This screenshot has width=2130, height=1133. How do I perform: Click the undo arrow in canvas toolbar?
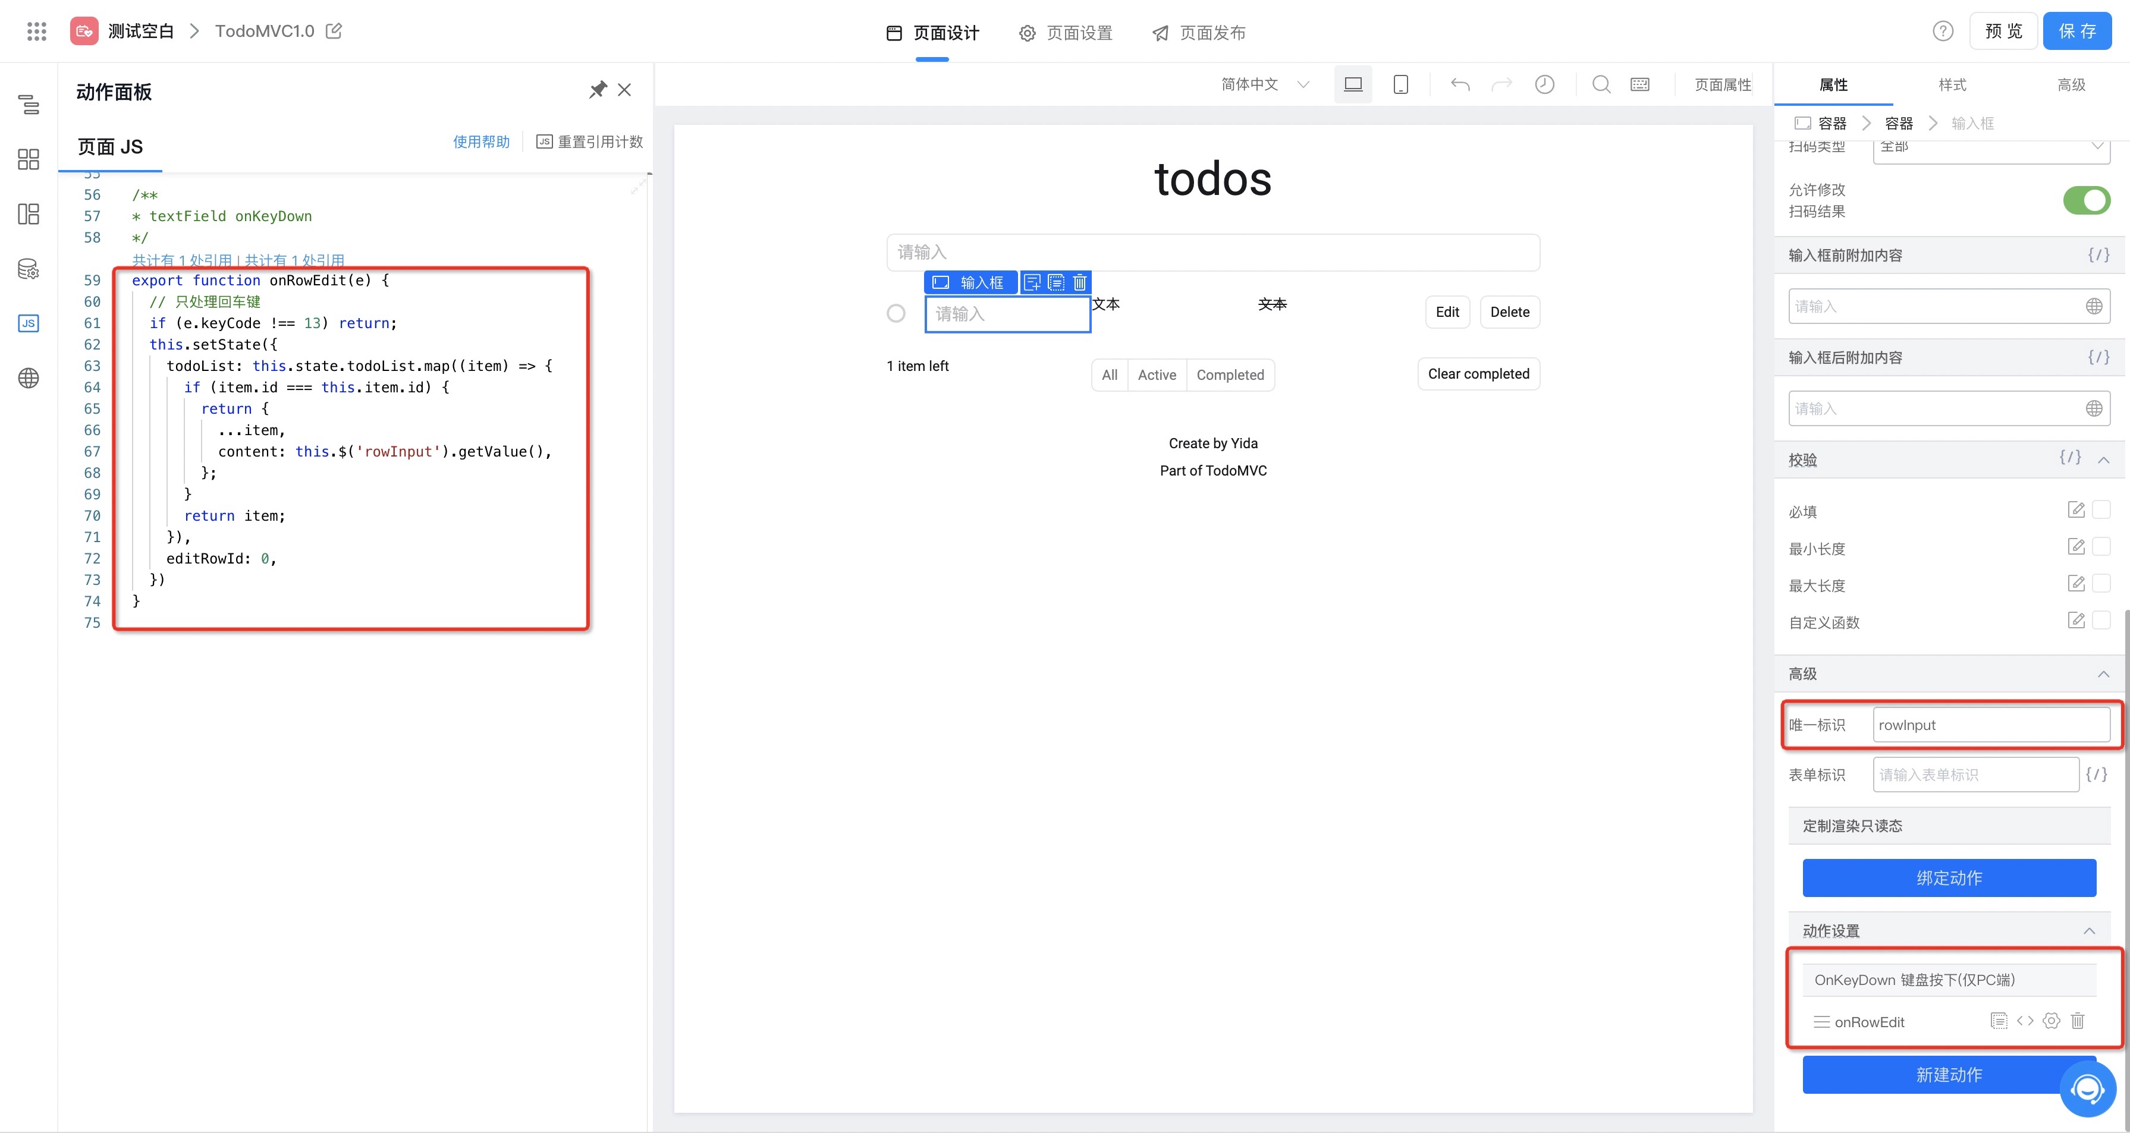point(1459,84)
